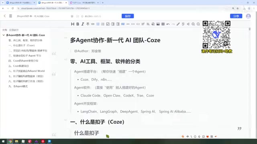Favorite this note with star icon
This screenshot has width=257, height=144.
point(72,16)
